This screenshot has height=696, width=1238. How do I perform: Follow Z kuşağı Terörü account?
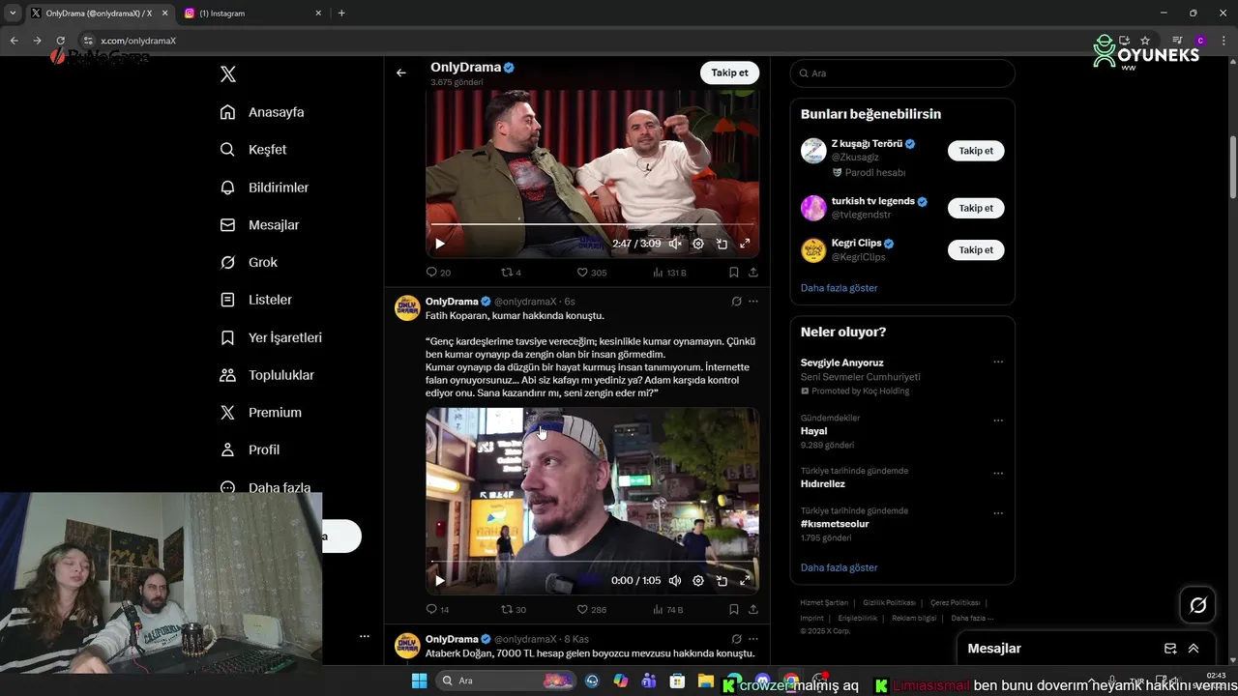[976, 151]
